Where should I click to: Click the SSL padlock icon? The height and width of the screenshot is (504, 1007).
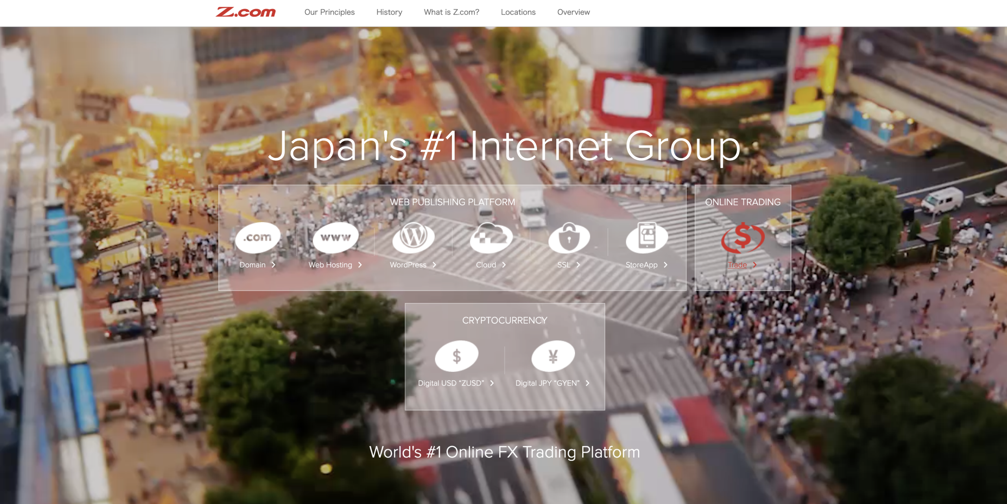click(x=569, y=237)
